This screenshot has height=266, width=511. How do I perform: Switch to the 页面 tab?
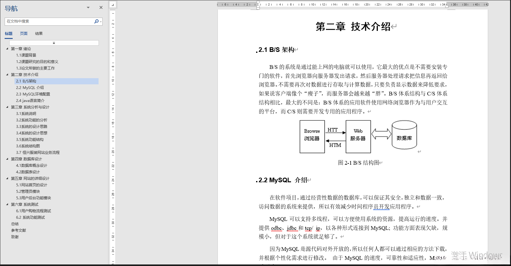point(24,34)
